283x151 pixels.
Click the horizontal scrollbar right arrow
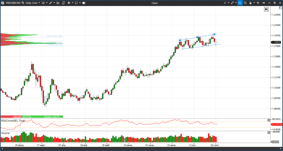point(281,149)
